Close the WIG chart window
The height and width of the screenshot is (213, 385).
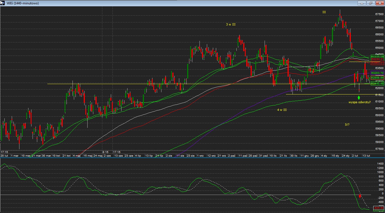pos(380,3)
